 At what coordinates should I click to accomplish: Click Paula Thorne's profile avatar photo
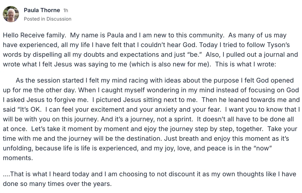(11, 14)
